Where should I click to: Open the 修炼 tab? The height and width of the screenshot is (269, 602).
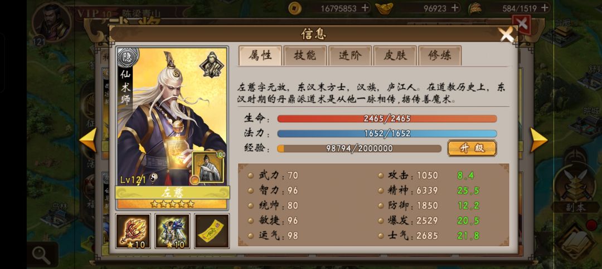tap(440, 56)
